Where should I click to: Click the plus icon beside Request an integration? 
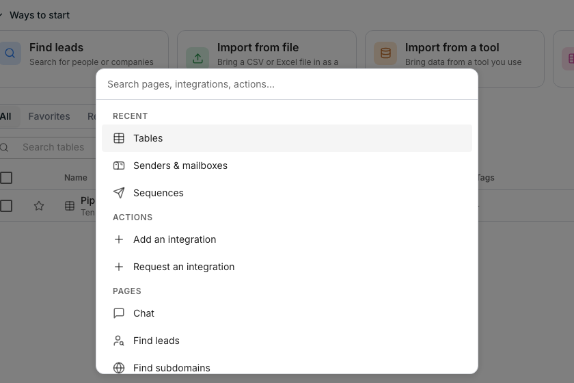pyautogui.click(x=119, y=267)
